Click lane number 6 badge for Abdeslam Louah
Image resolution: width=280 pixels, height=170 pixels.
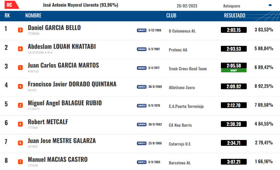point(20,49)
